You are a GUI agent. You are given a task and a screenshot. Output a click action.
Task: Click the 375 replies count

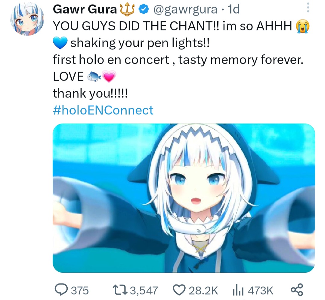click(80, 290)
